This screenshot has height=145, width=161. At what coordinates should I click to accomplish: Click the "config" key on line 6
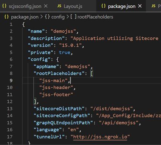[x=39, y=59]
